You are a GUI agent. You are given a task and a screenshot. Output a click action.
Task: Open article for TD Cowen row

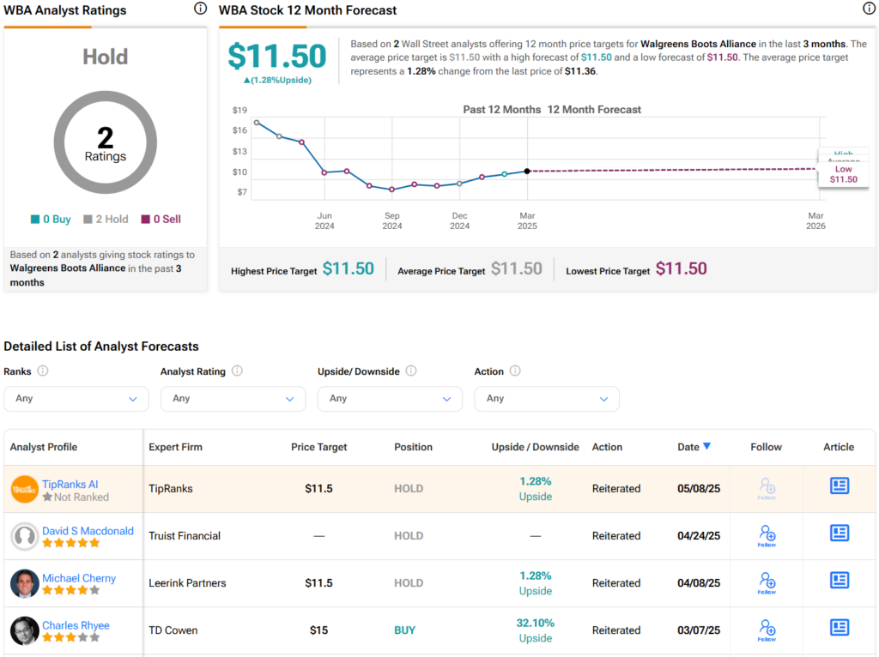click(x=840, y=627)
